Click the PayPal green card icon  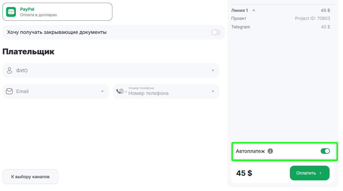point(11,12)
